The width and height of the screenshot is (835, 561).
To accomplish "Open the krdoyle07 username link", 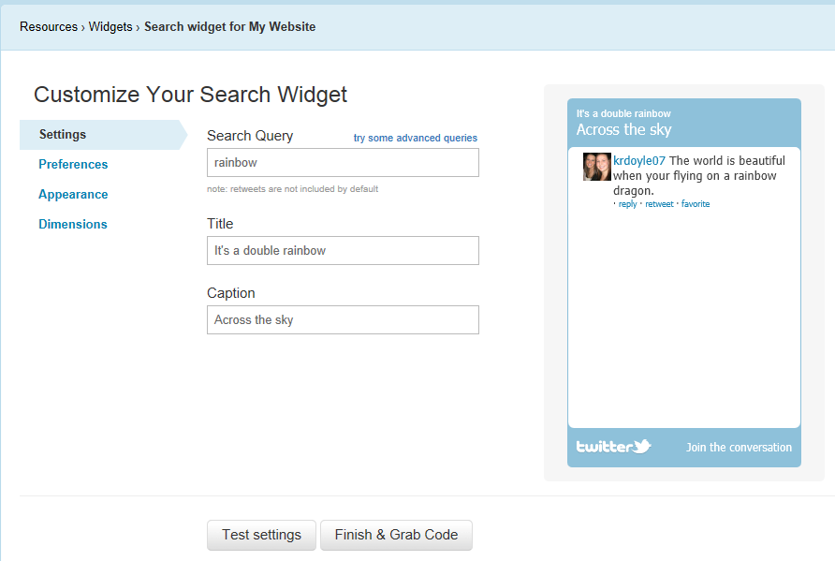I will [x=639, y=161].
